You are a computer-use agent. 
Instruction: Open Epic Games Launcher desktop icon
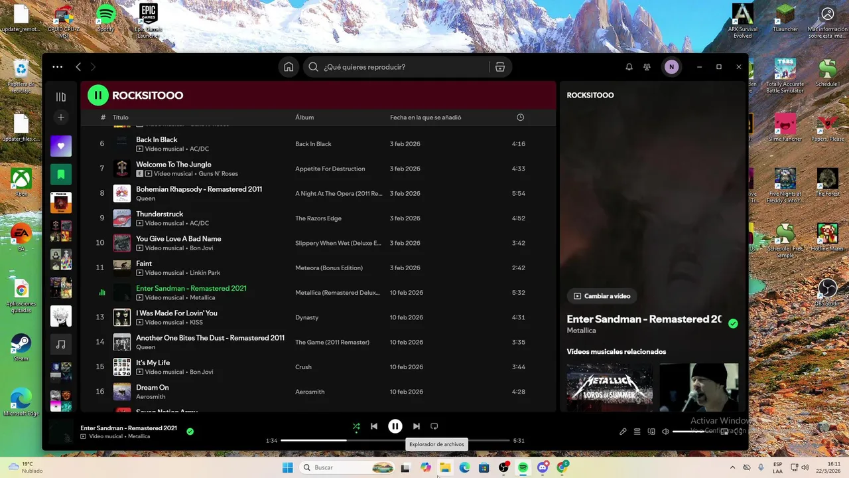[x=148, y=20]
